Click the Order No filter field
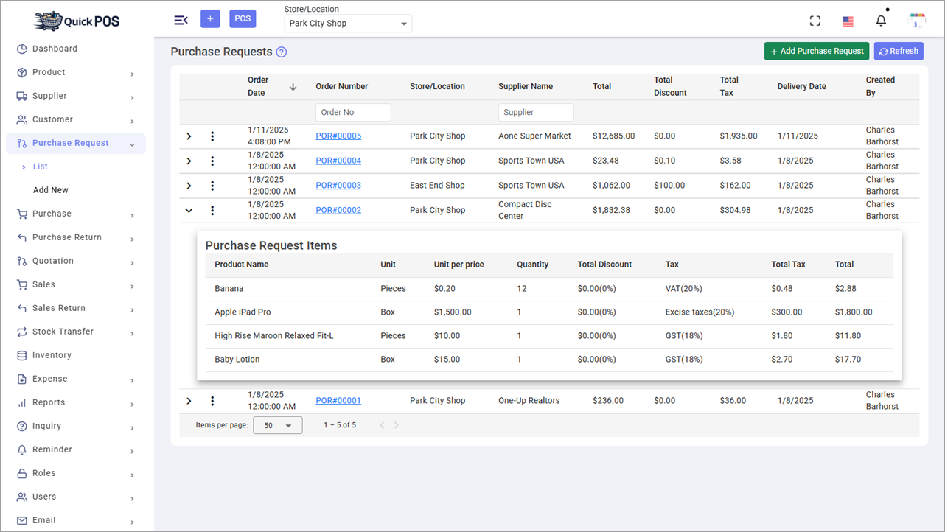Screen dimensions: 945x532 pos(353,111)
